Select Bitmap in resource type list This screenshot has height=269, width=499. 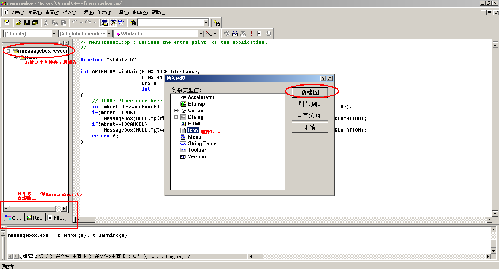click(x=196, y=104)
